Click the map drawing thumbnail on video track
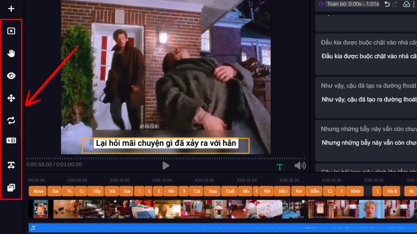 coord(269,209)
